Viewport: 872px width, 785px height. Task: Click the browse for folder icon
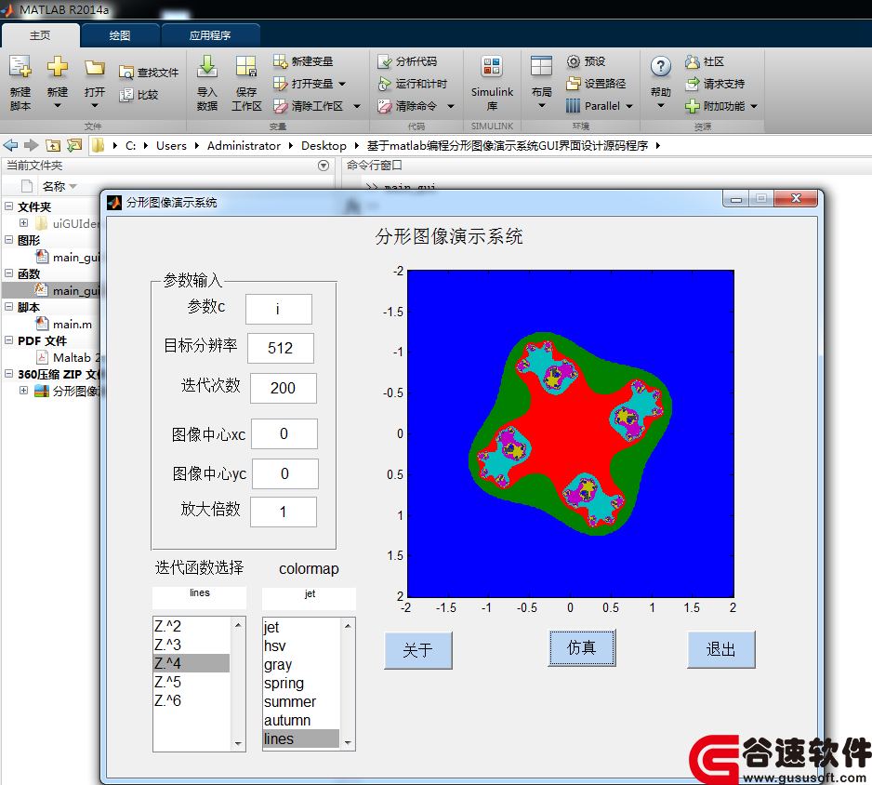[x=74, y=145]
